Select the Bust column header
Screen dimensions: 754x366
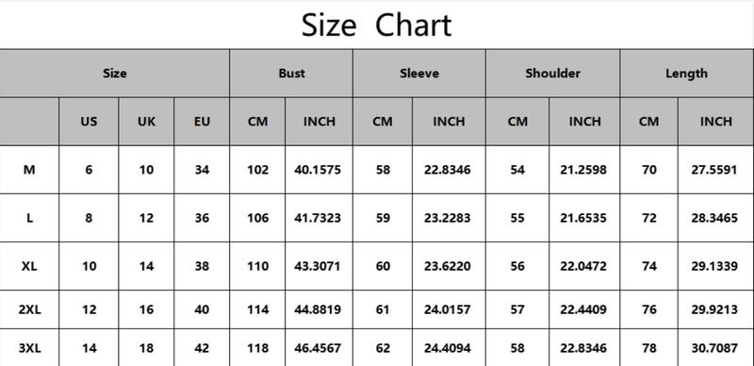(x=291, y=74)
